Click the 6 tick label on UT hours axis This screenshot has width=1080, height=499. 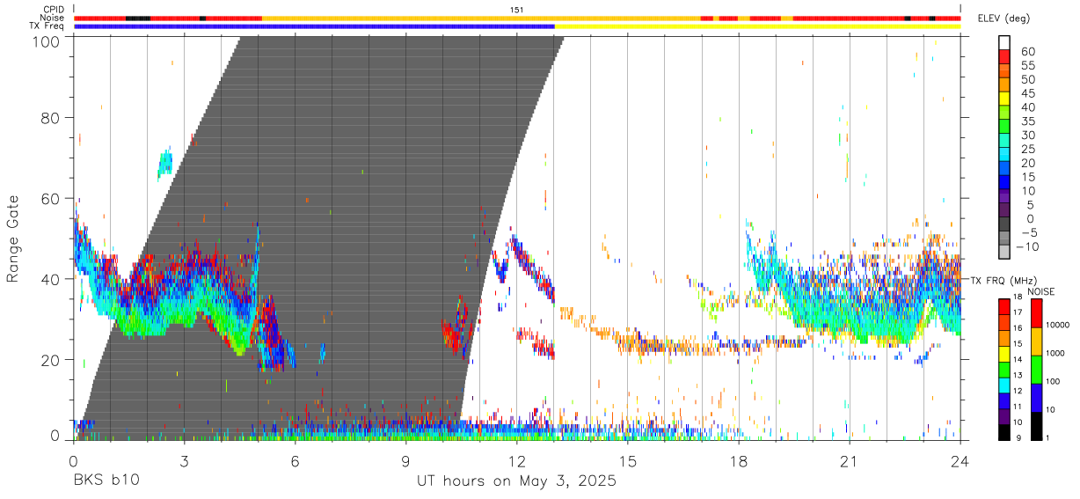[295, 461]
